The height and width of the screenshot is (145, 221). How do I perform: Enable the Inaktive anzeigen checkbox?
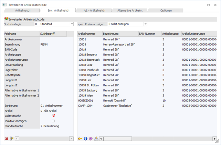pos(53,121)
